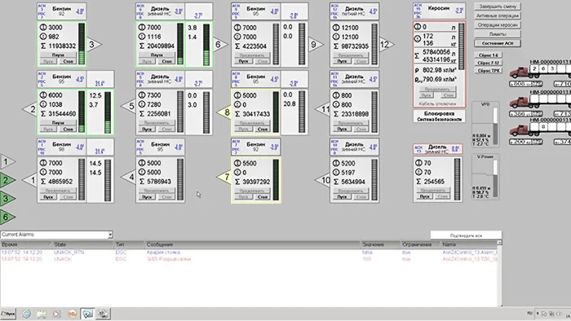Click green queue arrow 3 at left edge
This screenshot has width=571, height=321.
[7, 199]
